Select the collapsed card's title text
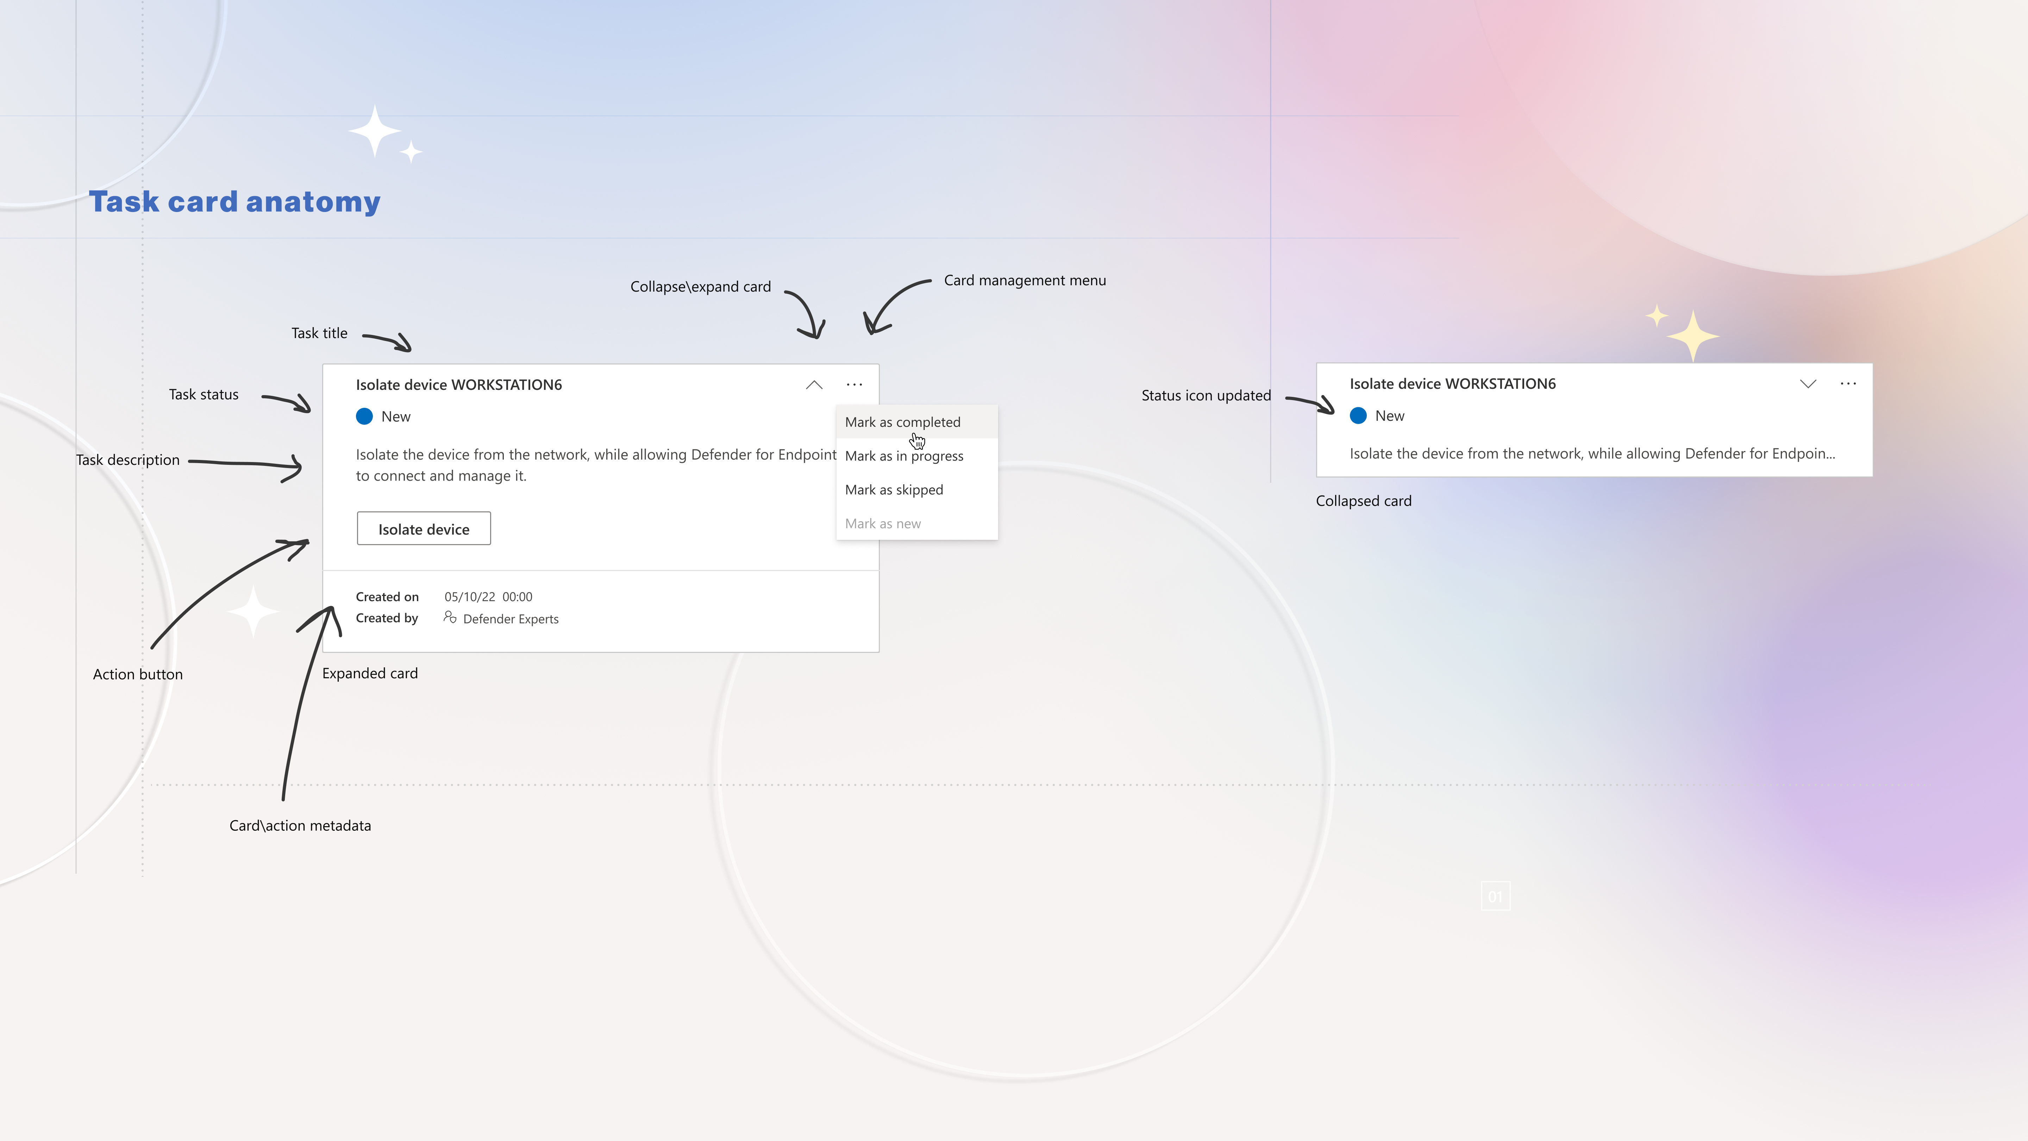Screen dimensions: 2028x1141 tap(1452, 384)
